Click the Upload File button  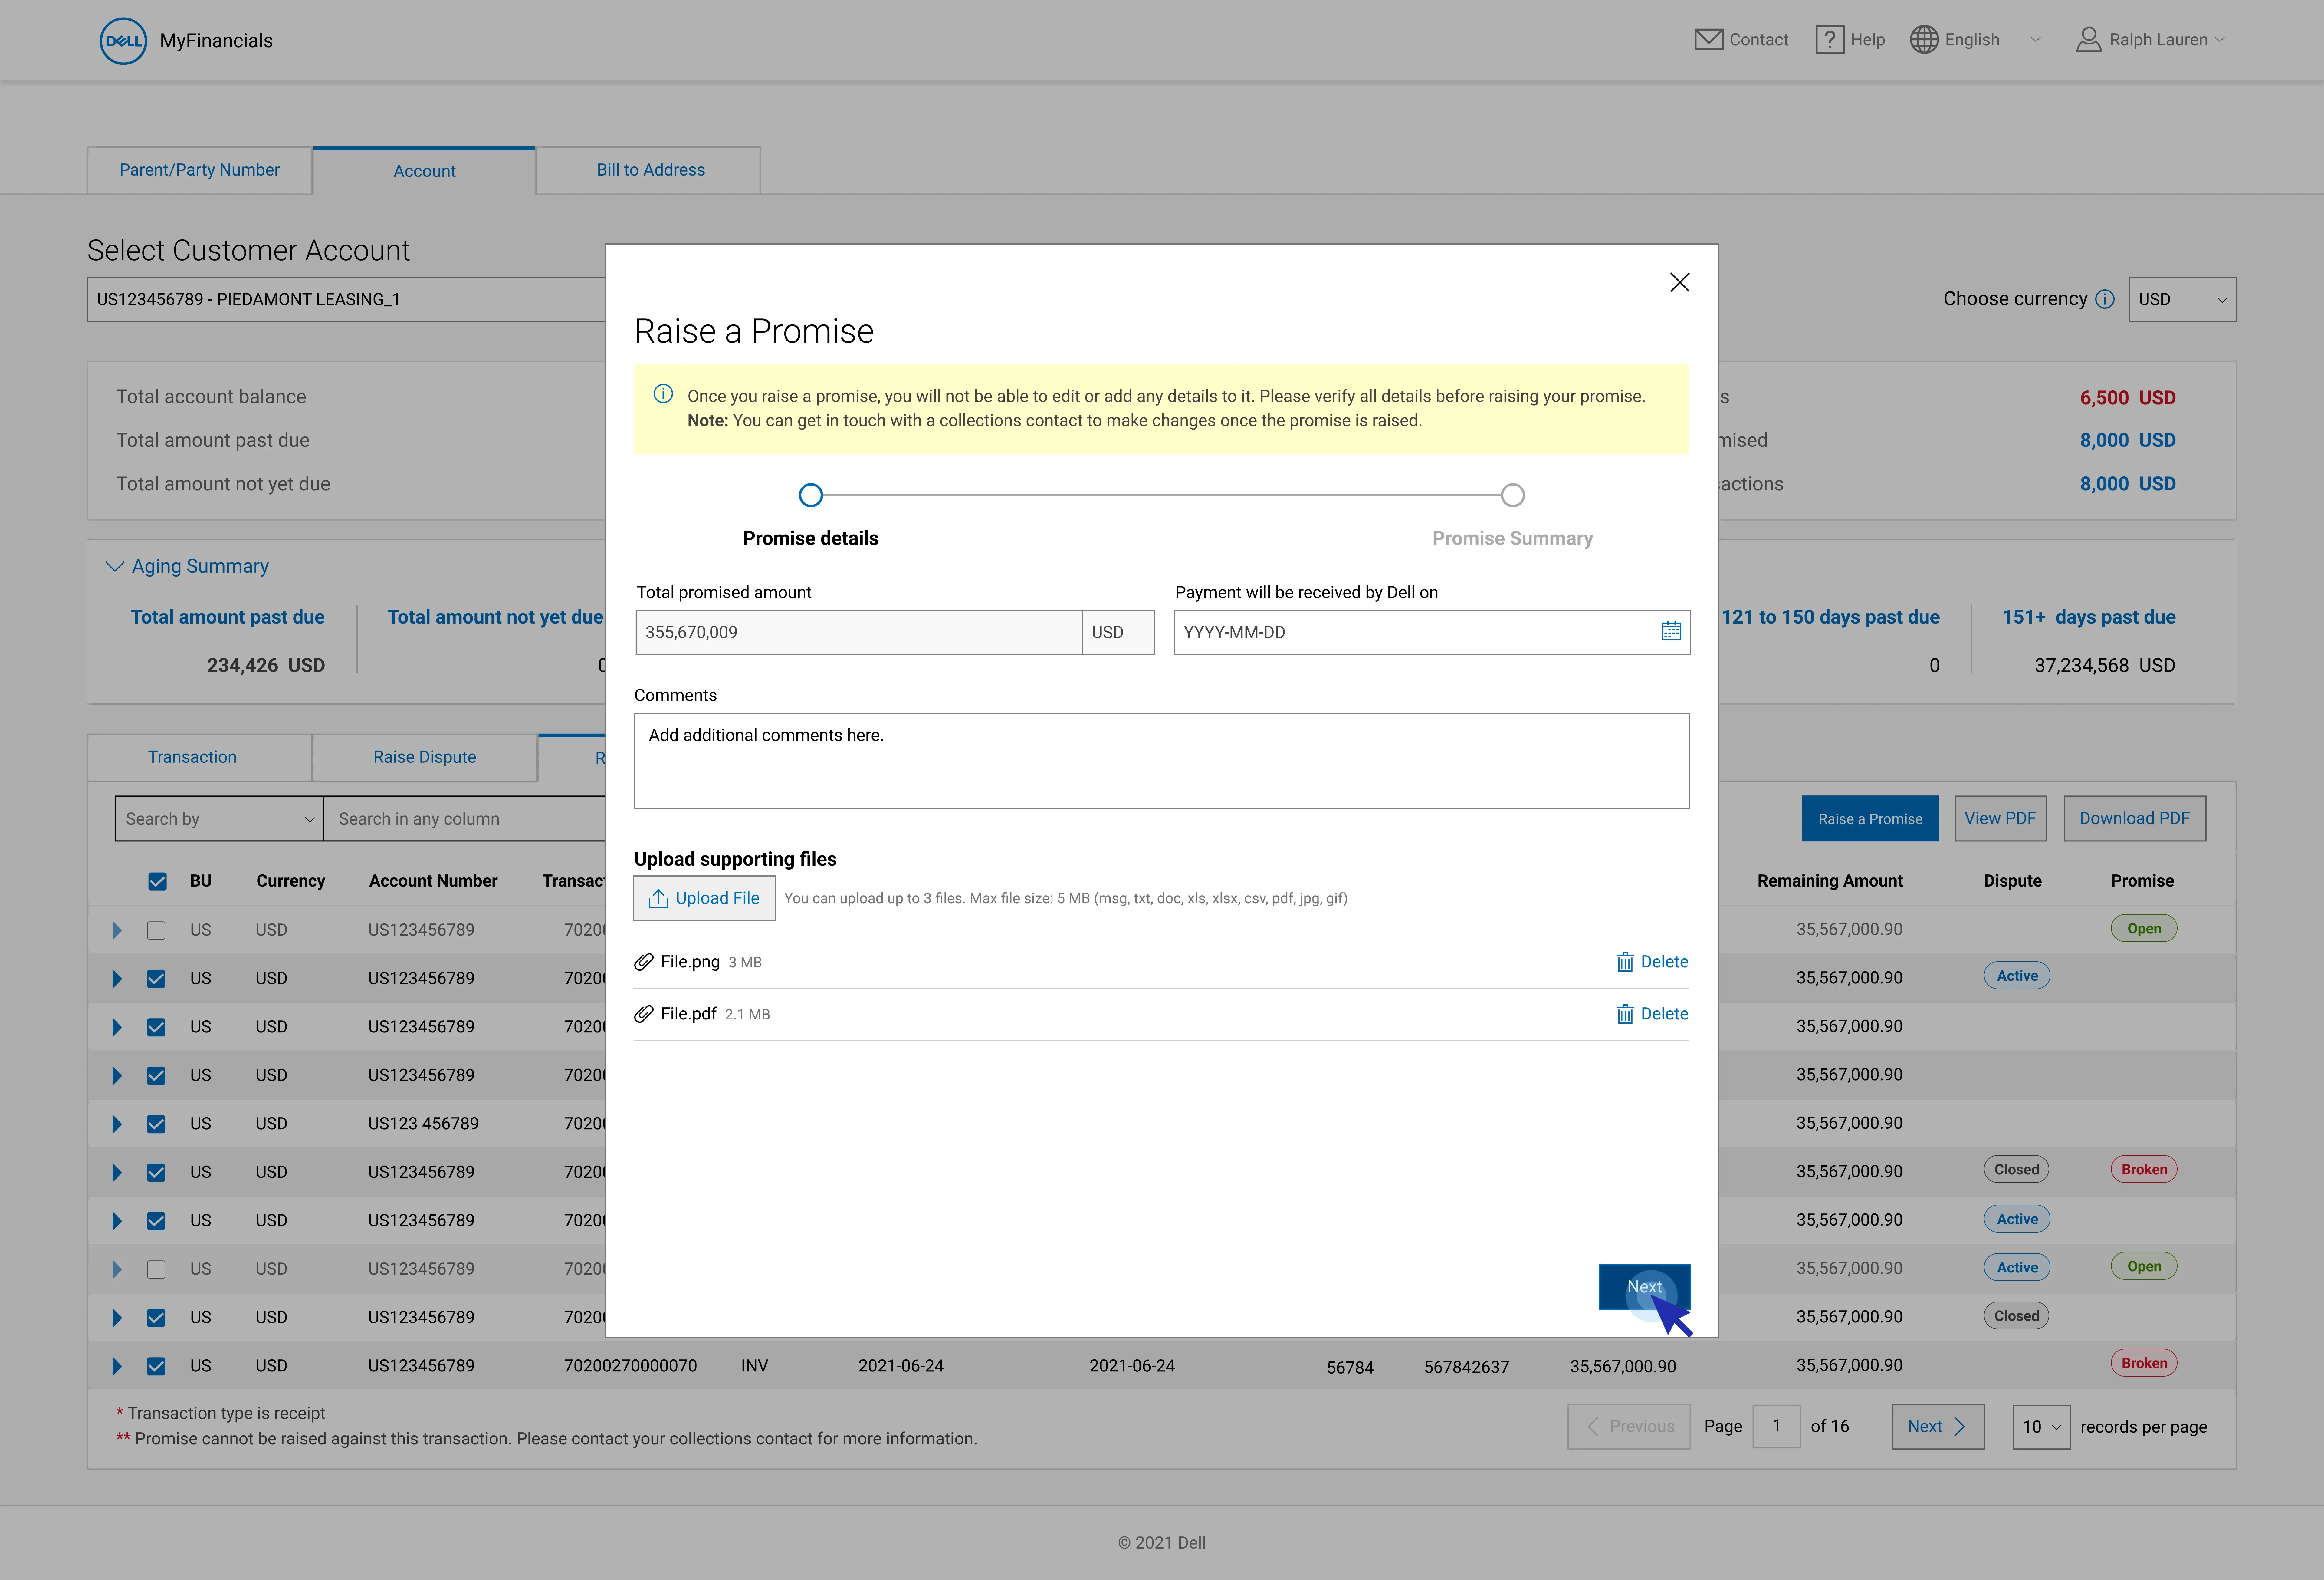point(704,898)
